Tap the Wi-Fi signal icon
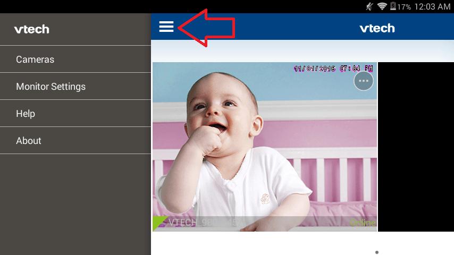Image resolution: width=454 pixels, height=255 pixels. click(382, 6)
